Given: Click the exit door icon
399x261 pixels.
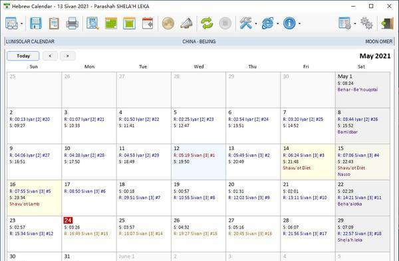Looking at the screenshot, I should point(387,23).
